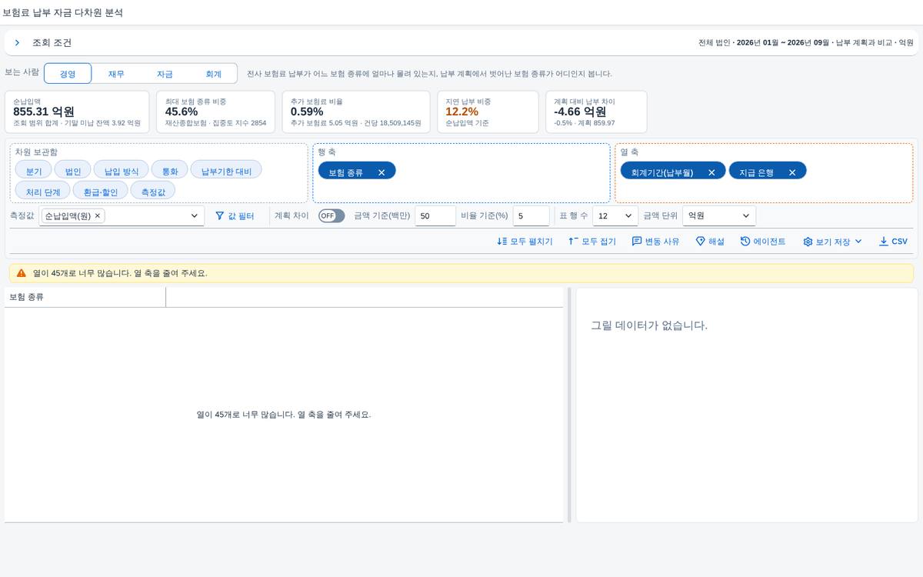
Task: Focus the 금액 기준(백만) input field
Action: coord(435,216)
